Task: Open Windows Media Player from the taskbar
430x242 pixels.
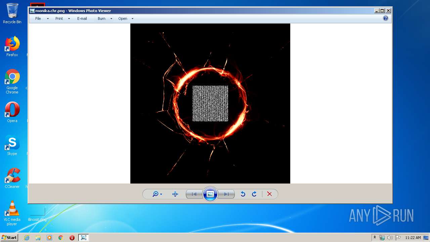Action: pyautogui.click(x=49, y=238)
